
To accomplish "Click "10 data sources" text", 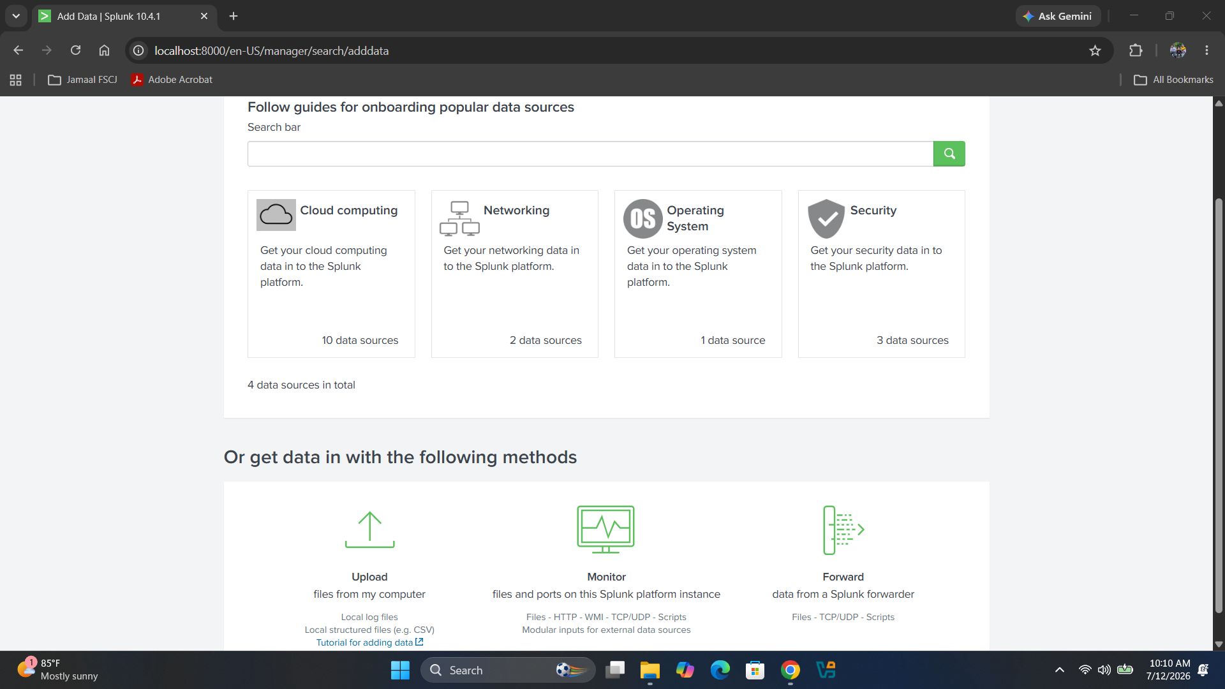I will tap(360, 341).
